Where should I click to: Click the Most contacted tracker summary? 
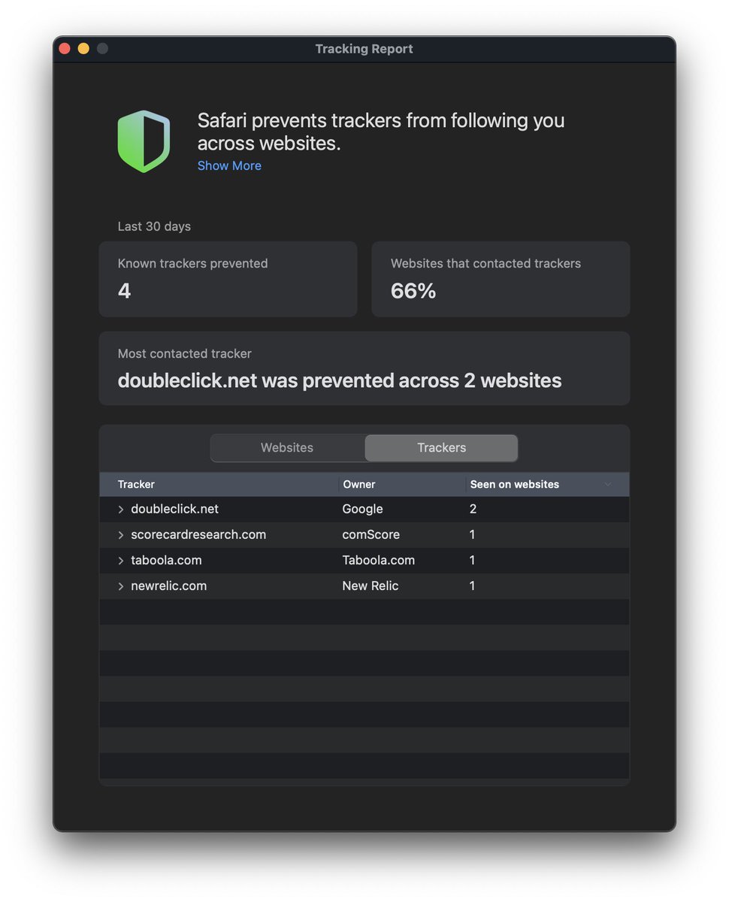point(364,368)
